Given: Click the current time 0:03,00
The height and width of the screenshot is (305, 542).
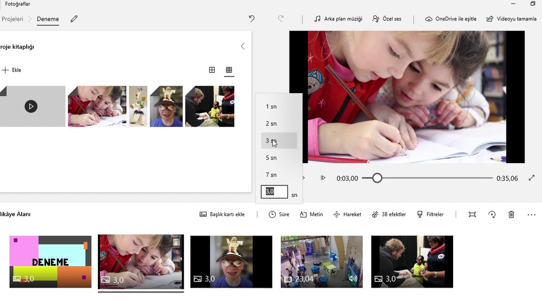Looking at the screenshot, I should click(347, 178).
